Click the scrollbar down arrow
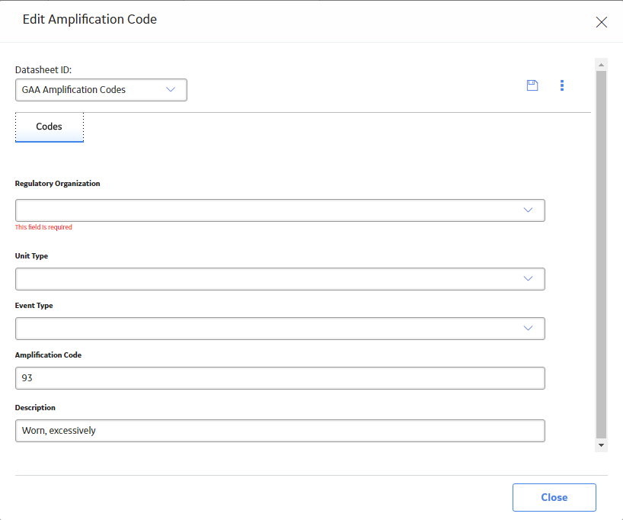The width and height of the screenshot is (623, 520). 601,445
